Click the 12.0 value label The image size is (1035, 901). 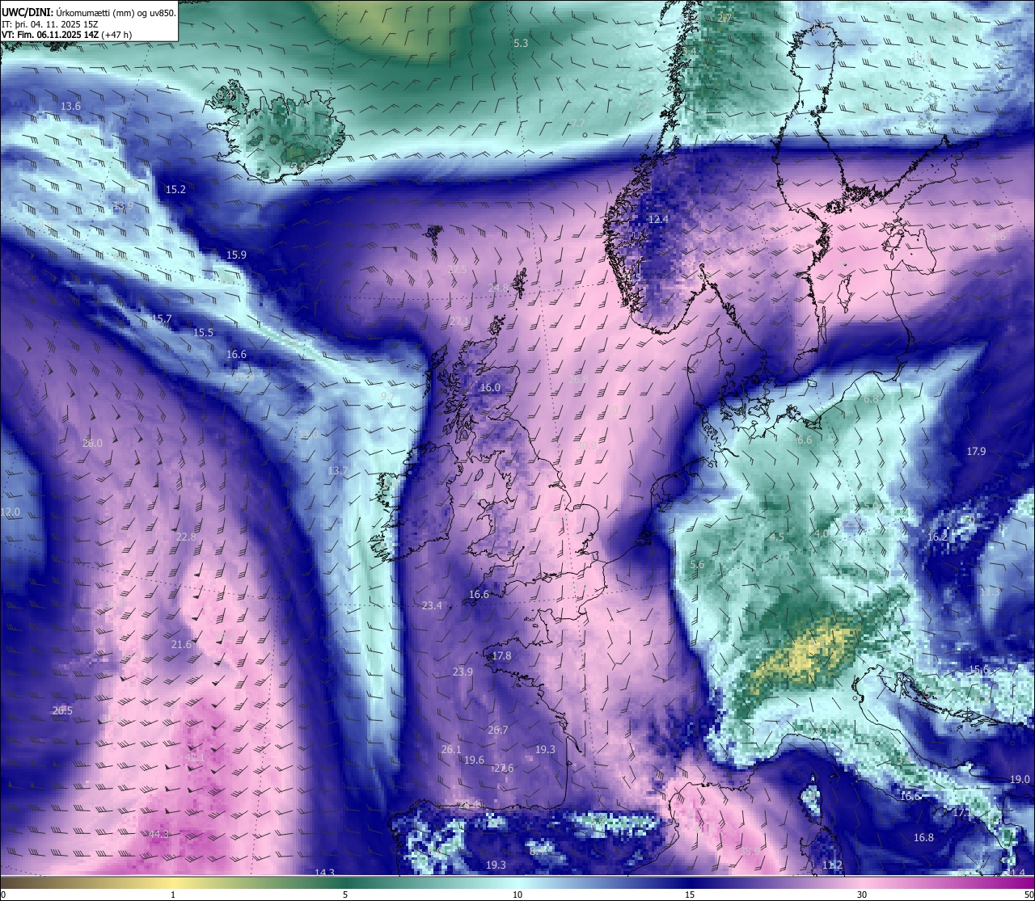(10, 512)
